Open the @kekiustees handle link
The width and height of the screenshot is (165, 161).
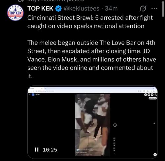(82, 9)
